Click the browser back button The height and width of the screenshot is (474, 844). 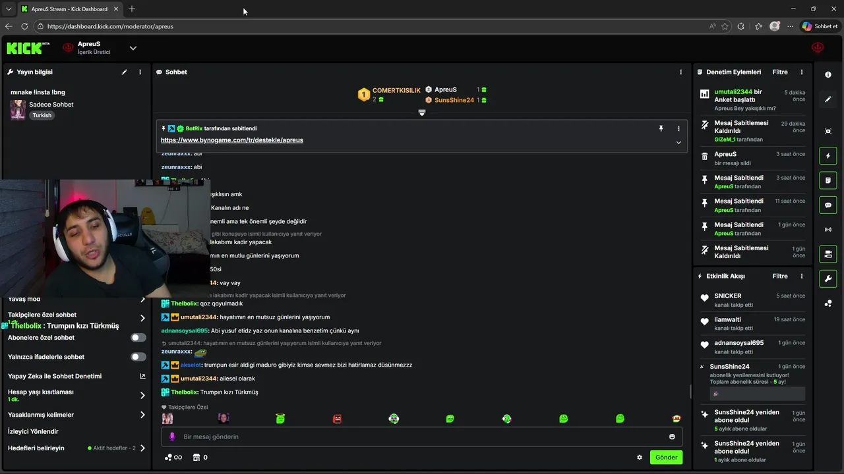9,26
